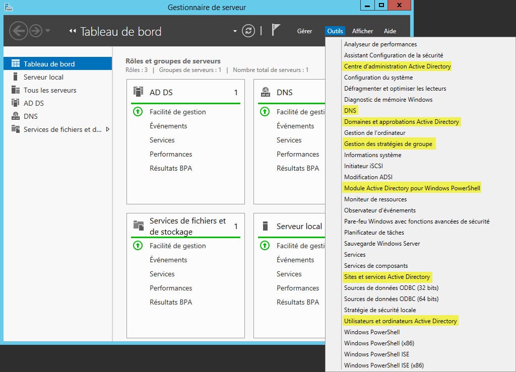Click the Tableau de bord sidebar icon
Image resolution: width=516 pixels, height=372 pixels.
(x=16, y=63)
